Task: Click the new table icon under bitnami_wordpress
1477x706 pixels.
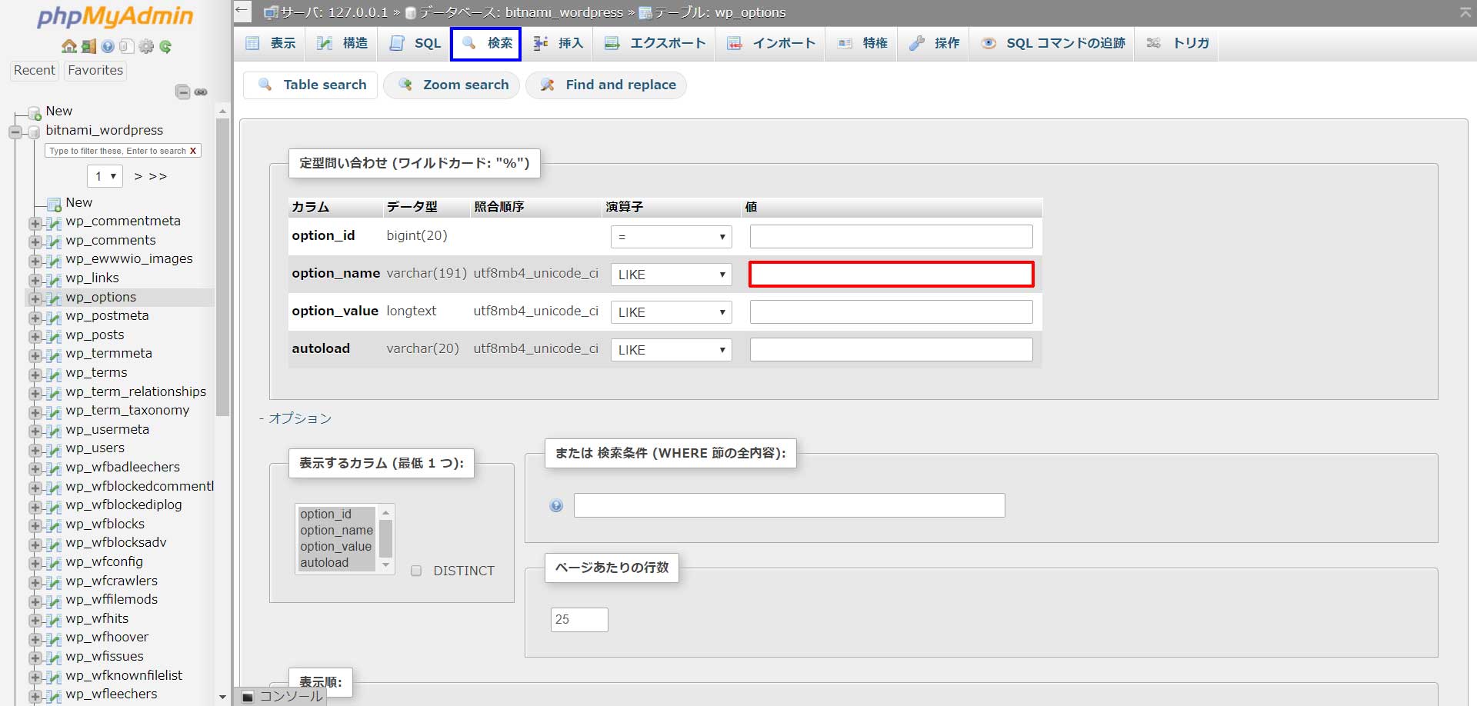Action: click(x=54, y=205)
